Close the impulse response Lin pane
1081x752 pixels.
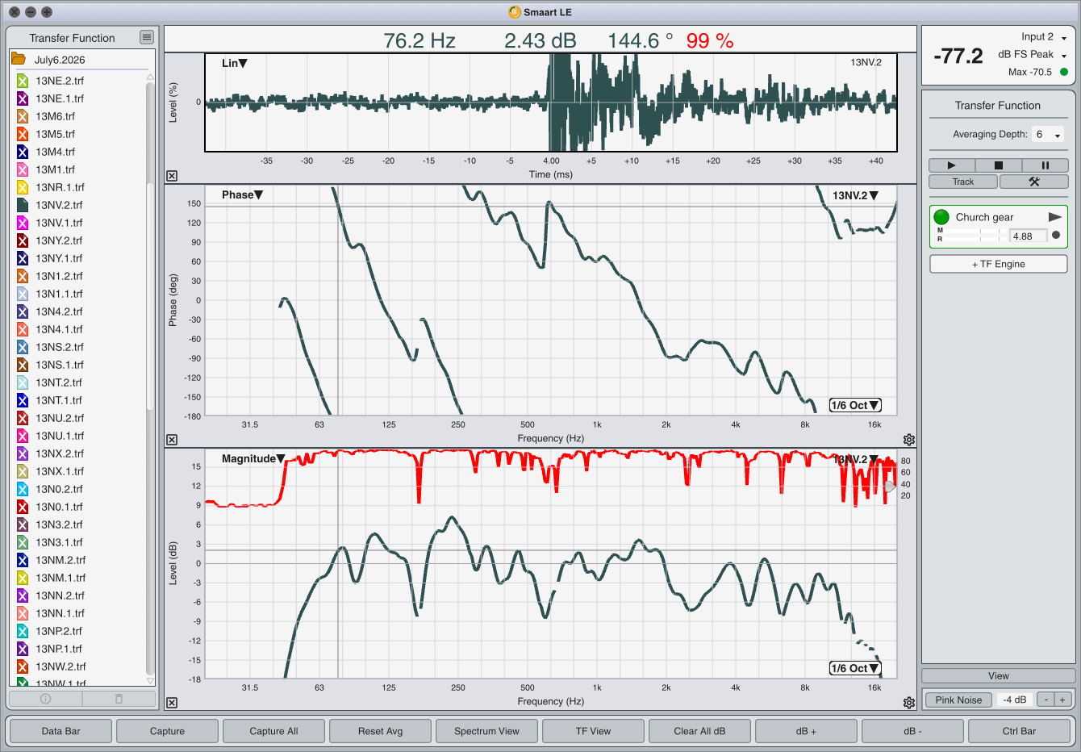[172, 176]
